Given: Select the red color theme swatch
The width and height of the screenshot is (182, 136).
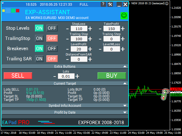Looking at the screenshot, I should (18, 11).
